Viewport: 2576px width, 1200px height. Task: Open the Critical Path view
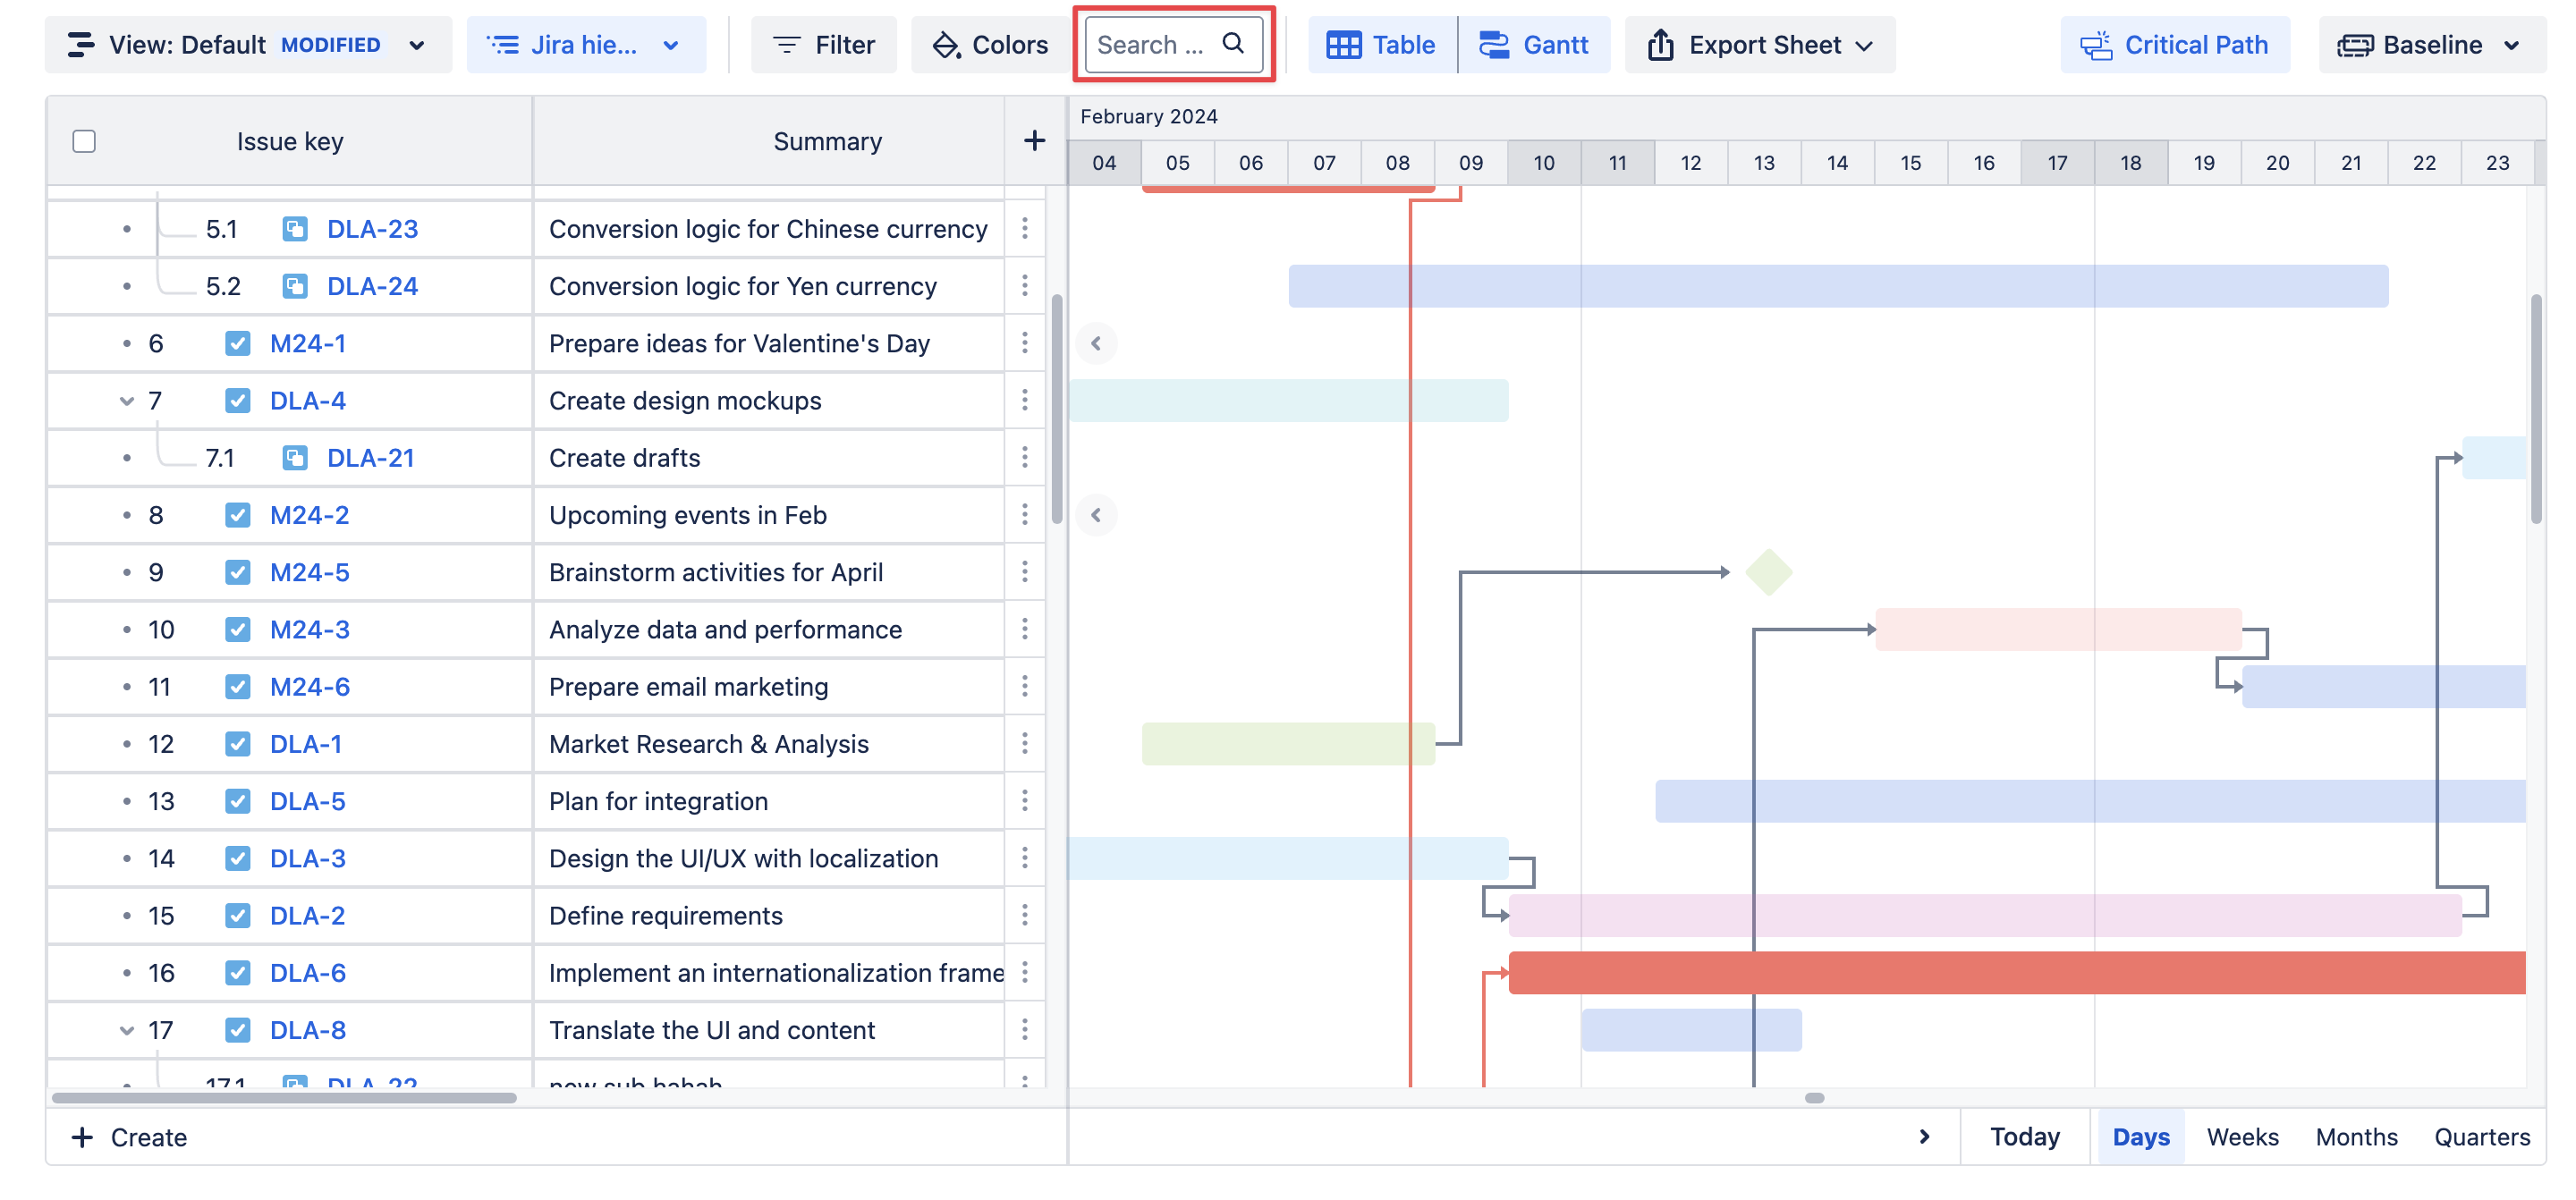[2174, 45]
